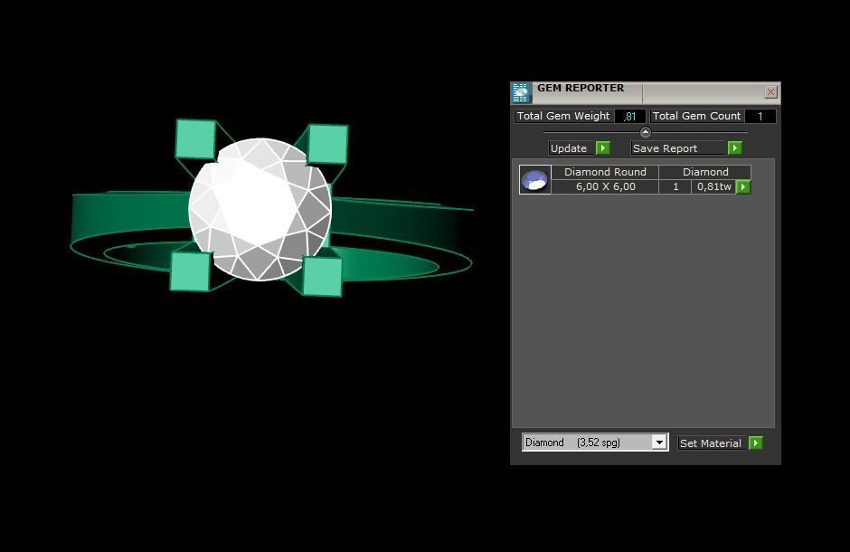
Task: Select the '6,00 X 6,00' size cell
Action: click(605, 186)
